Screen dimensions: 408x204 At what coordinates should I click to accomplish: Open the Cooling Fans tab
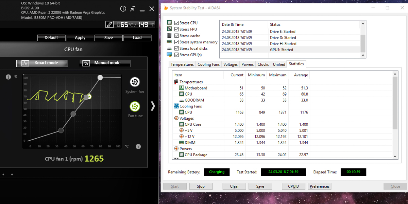click(209, 64)
